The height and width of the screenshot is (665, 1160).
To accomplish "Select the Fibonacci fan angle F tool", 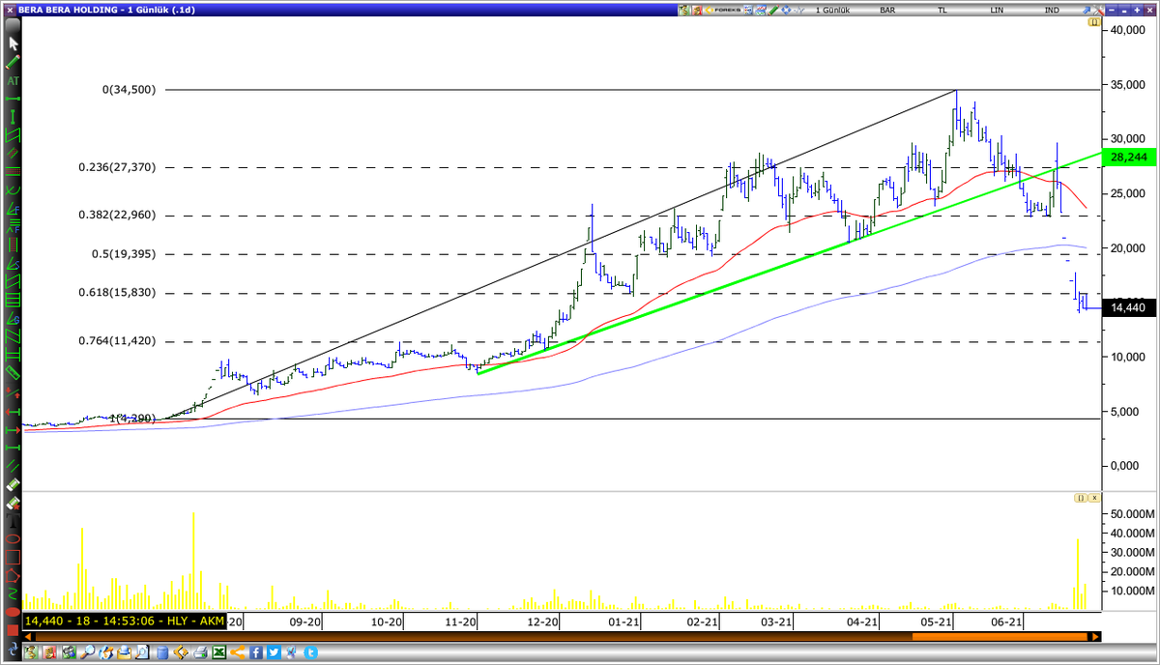I will click(x=14, y=208).
